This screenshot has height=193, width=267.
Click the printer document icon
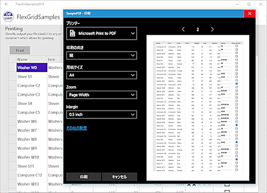coord(73,33)
